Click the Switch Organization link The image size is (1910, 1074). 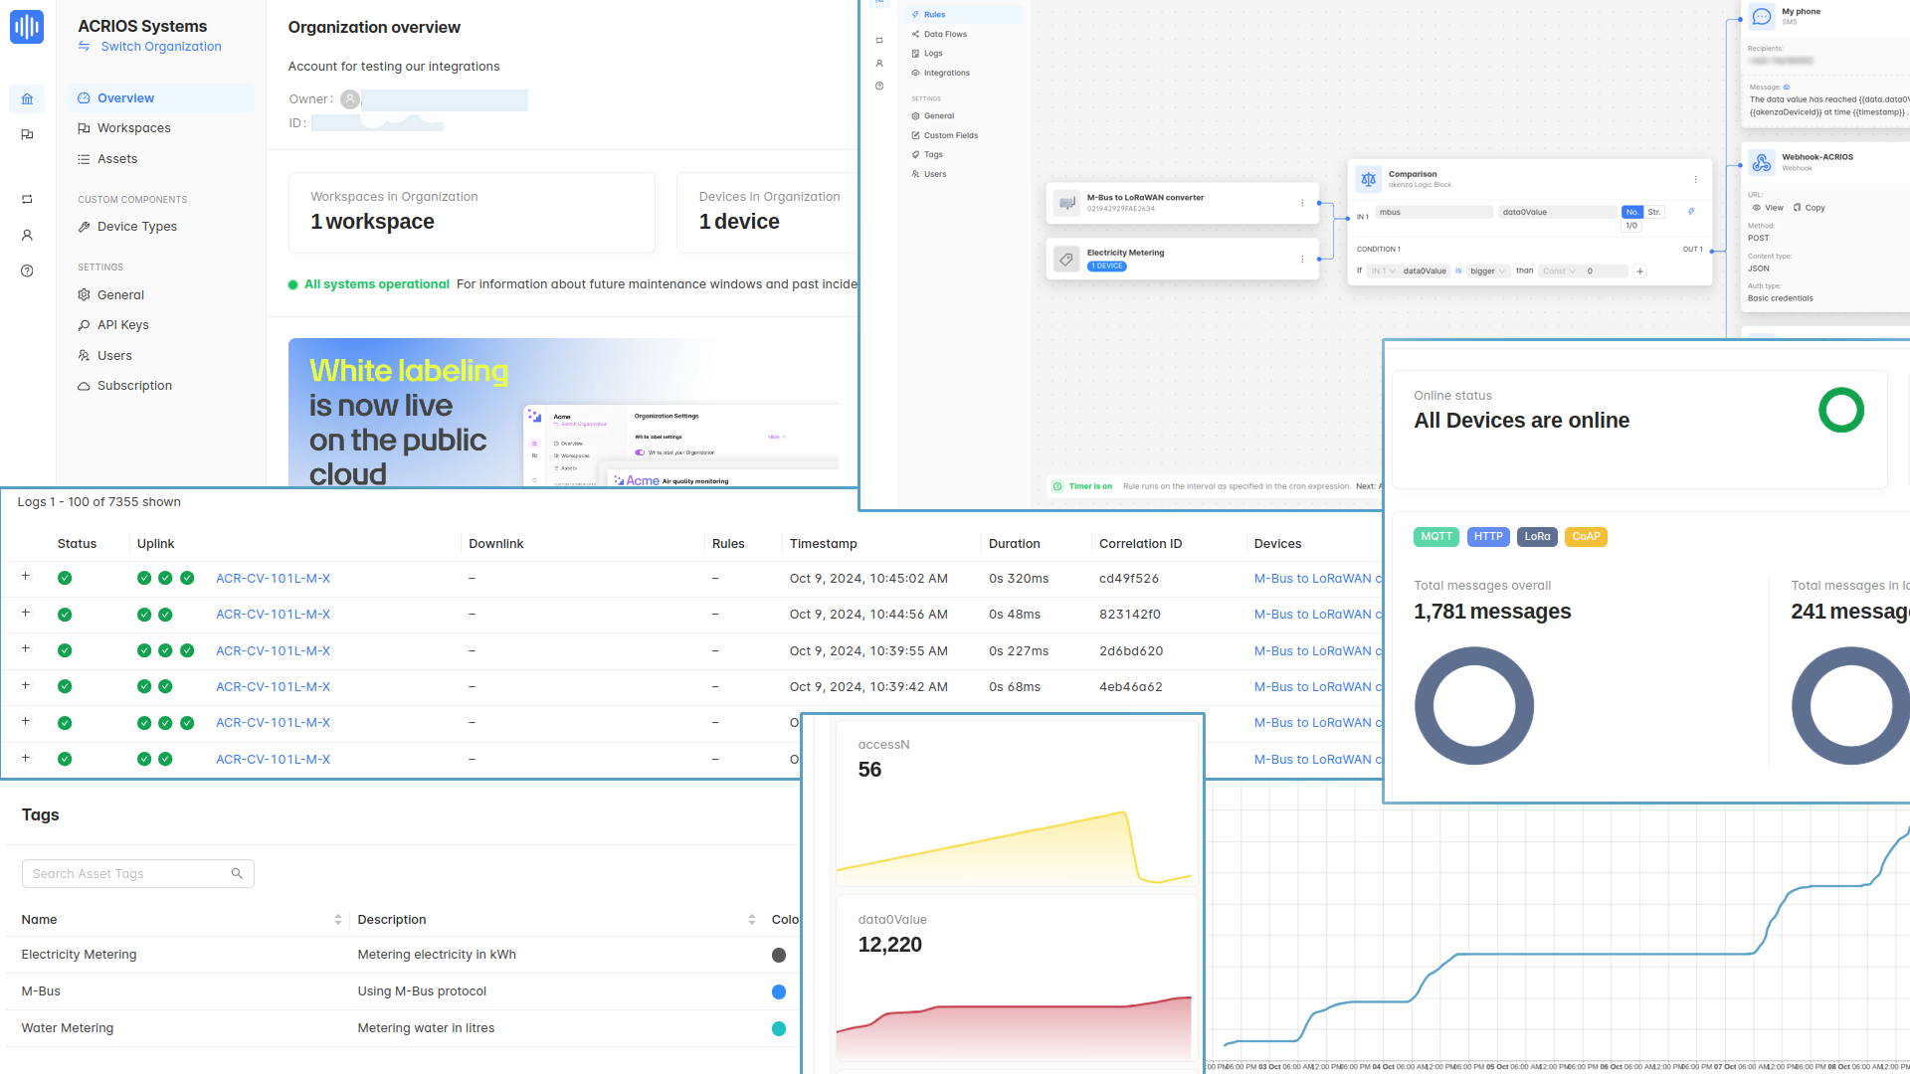point(160,47)
